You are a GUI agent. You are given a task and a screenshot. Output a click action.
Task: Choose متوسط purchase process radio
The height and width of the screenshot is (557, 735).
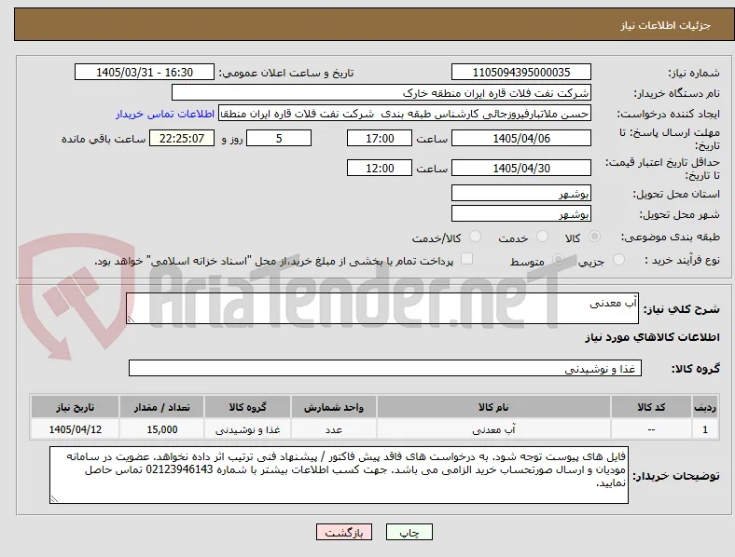point(558,259)
